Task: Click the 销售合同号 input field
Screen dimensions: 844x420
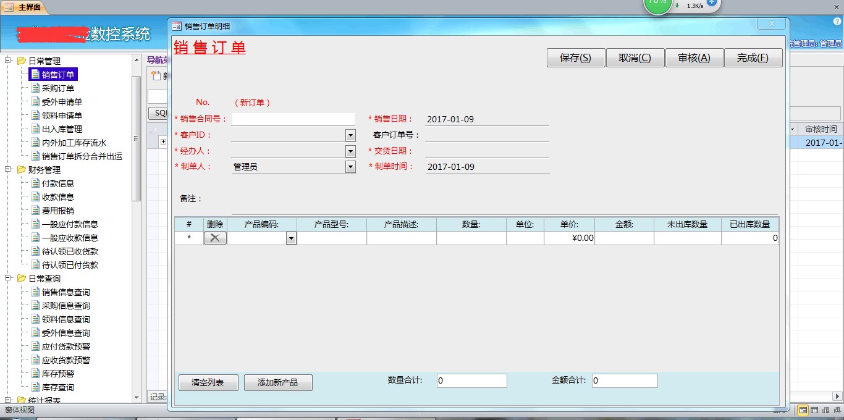Action: pos(293,119)
